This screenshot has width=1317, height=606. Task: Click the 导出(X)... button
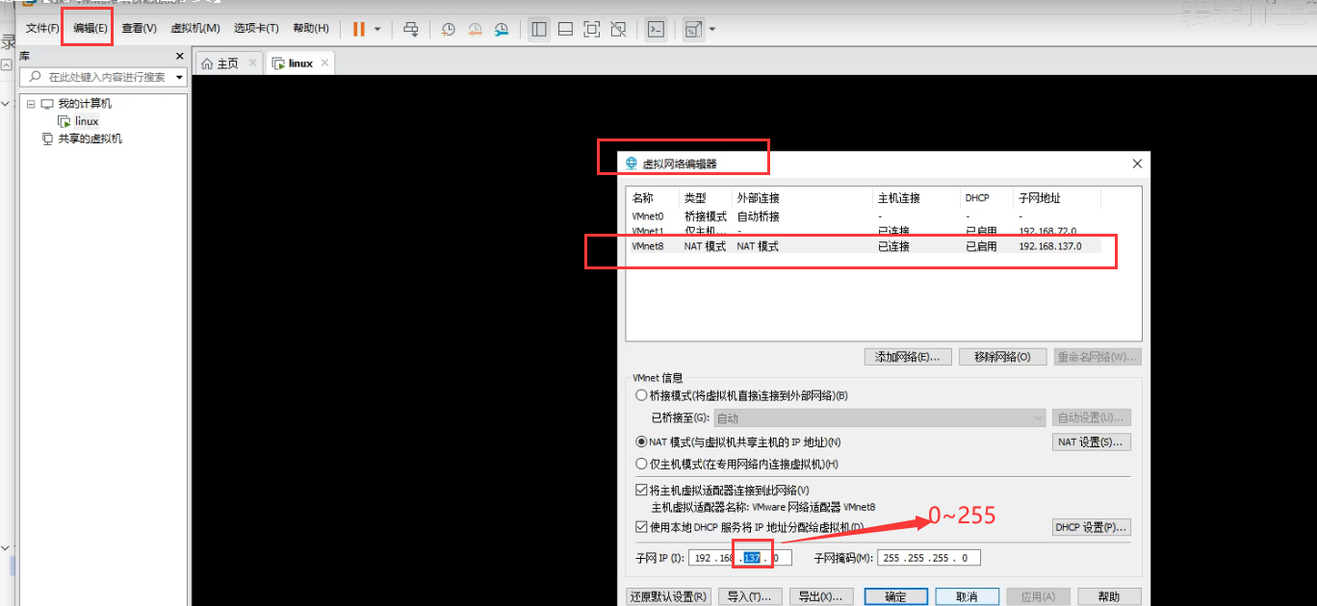[x=821, y=596]
